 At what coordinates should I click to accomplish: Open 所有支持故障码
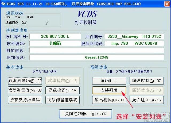coord(25,100)
